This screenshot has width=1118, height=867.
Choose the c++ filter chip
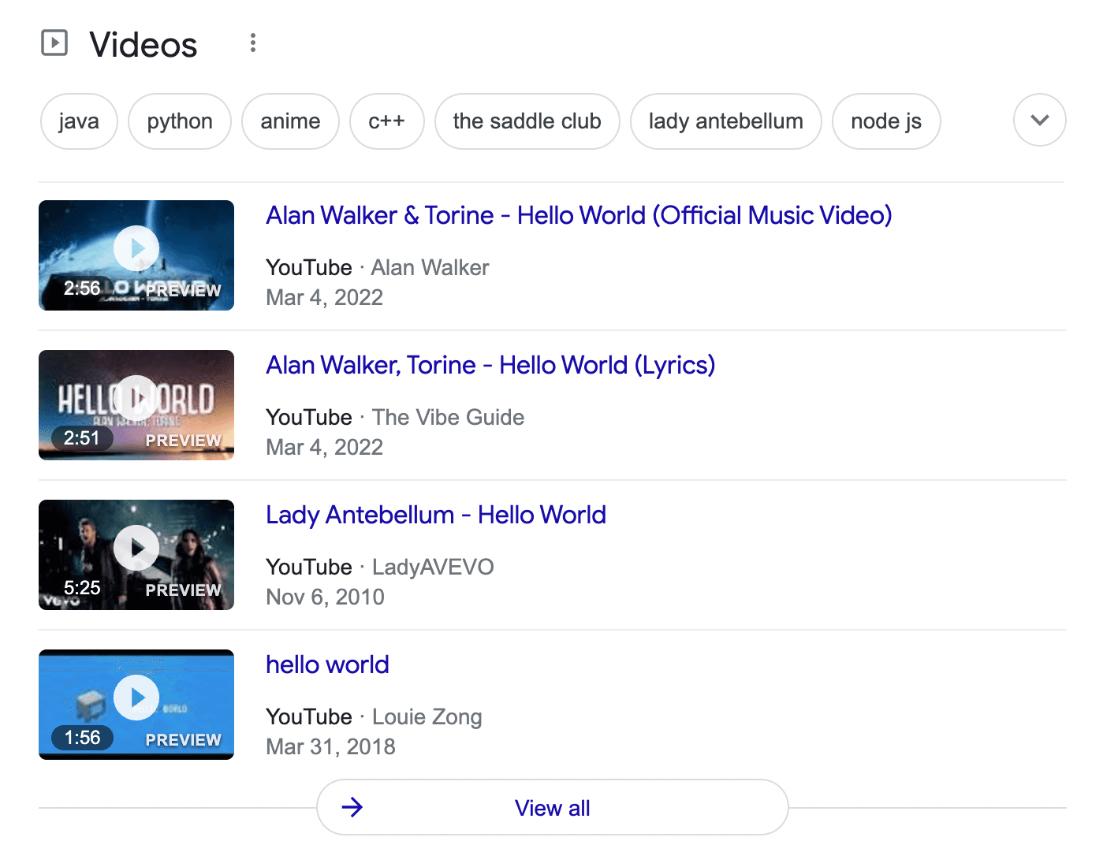point(386,121)
